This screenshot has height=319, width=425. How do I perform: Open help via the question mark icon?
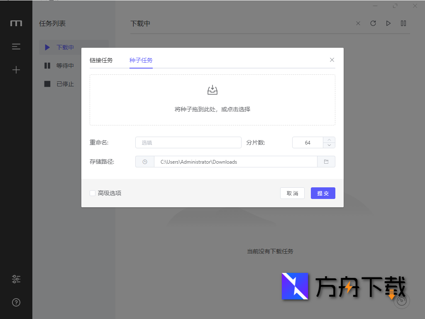point(16,302)
